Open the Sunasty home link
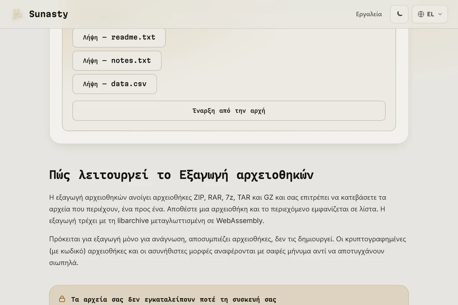458x305 pixels. point(40,14)
